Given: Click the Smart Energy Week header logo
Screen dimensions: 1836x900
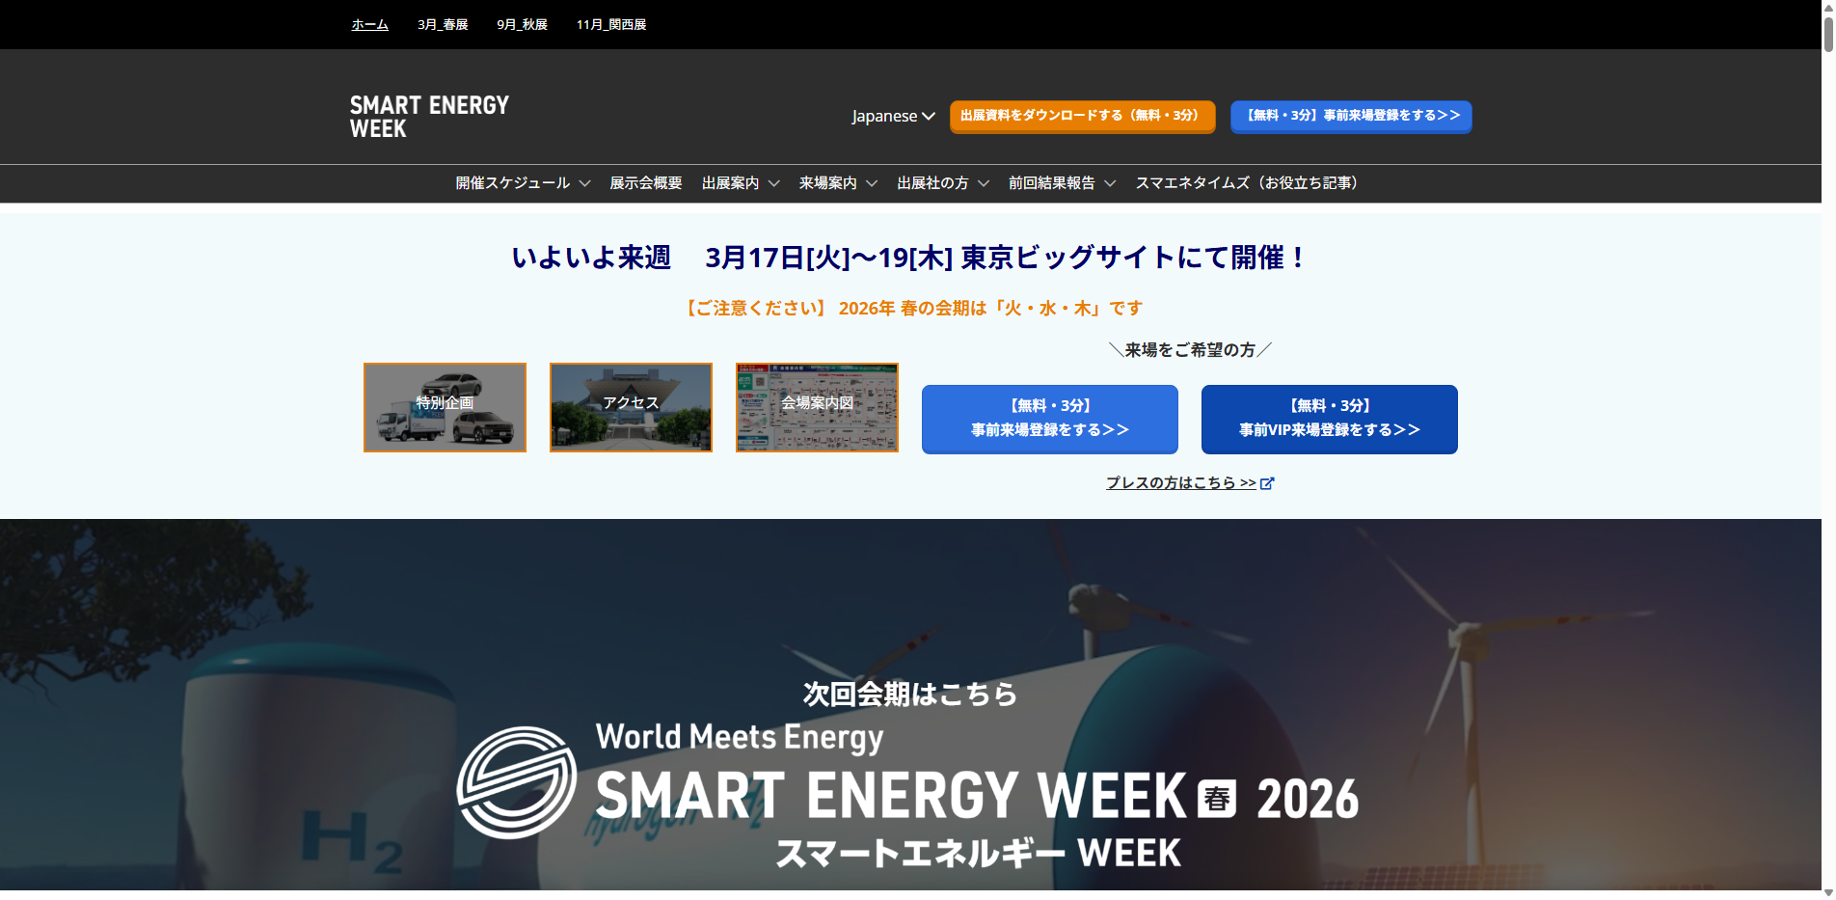Looking at the screenshot, I should tap(429, 117).
